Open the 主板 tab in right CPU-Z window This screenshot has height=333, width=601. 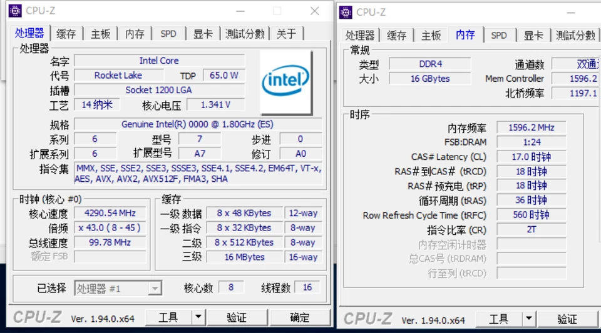[431, 36]
